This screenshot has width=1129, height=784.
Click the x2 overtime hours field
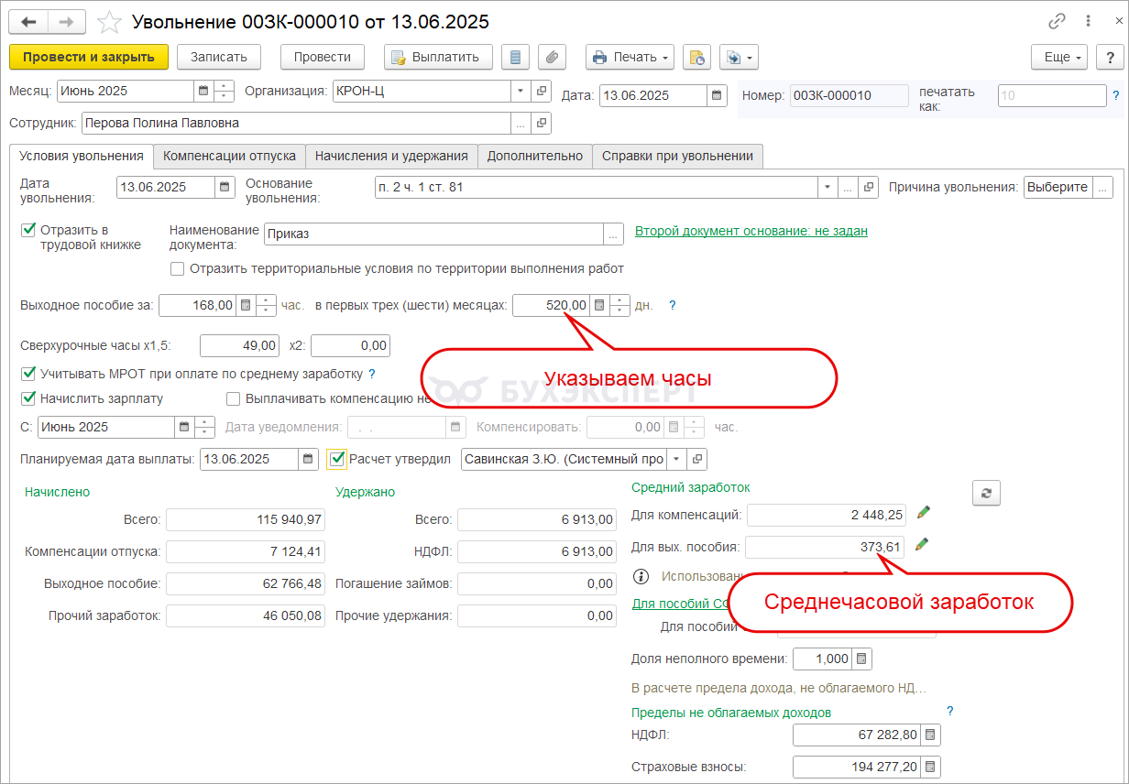(x=351, y=345)
